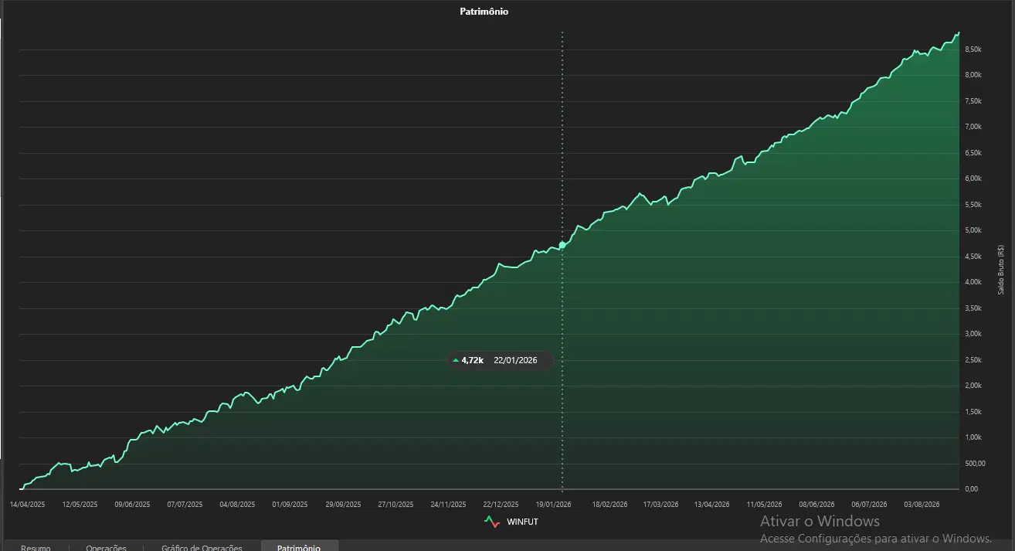Open the Gráfico de Operações tab
The height and width of the screenshot is (551, 1015).
click(202, 547)
